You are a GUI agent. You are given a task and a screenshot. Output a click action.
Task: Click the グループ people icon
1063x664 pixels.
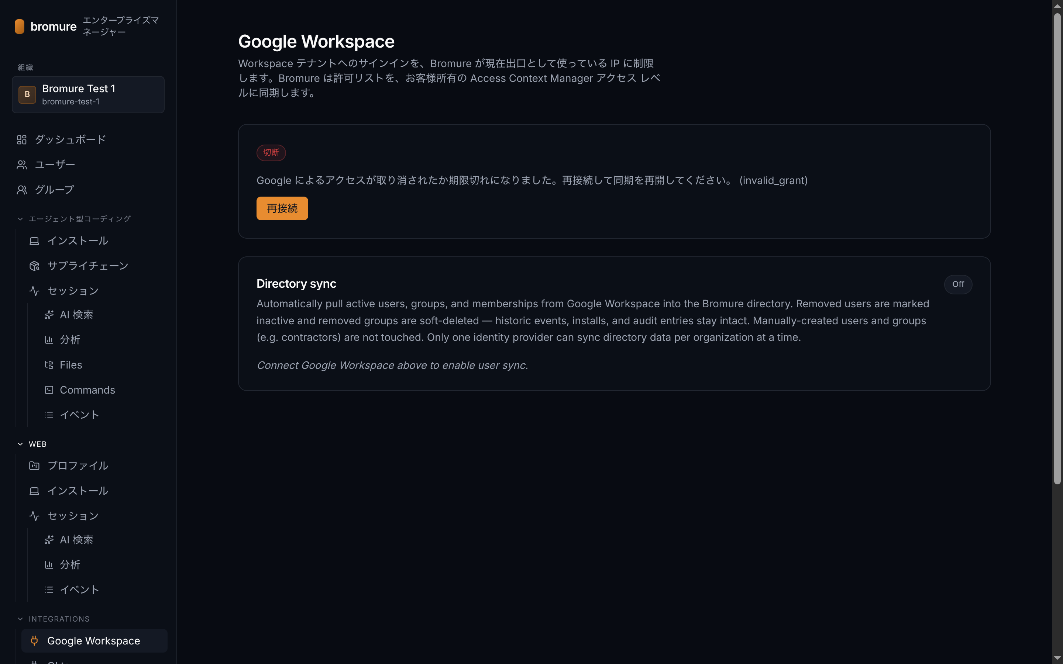click(21, 190)
